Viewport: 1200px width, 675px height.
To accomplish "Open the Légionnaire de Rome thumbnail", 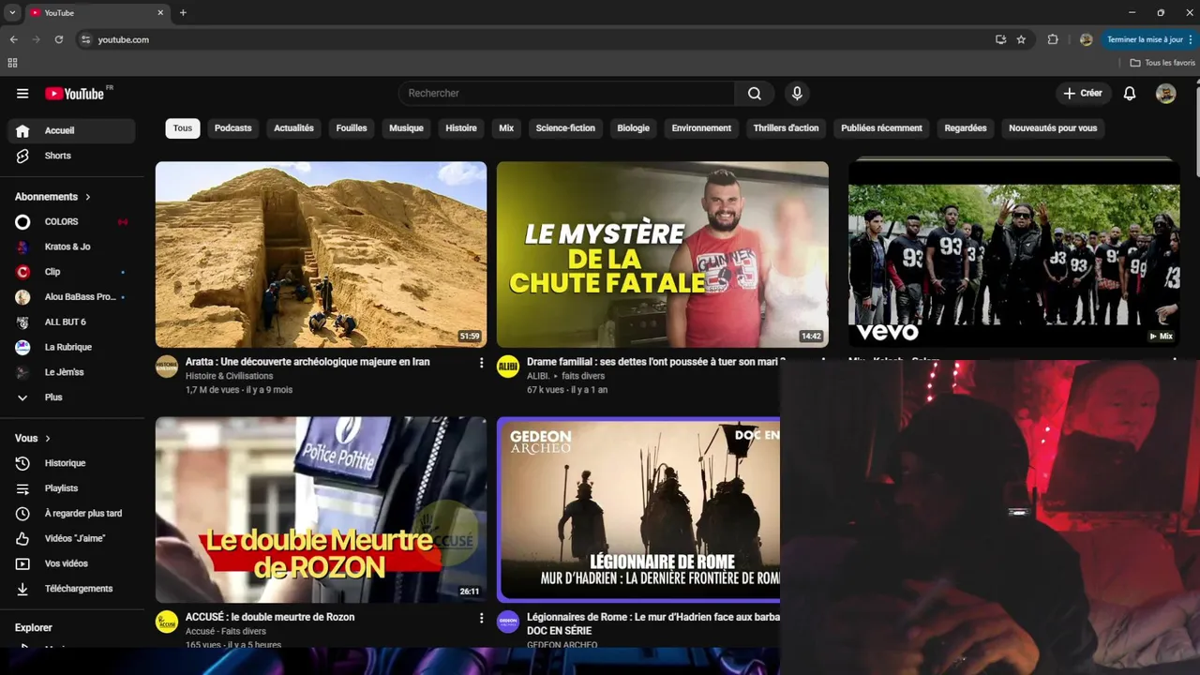I will (x=638, y=509).
